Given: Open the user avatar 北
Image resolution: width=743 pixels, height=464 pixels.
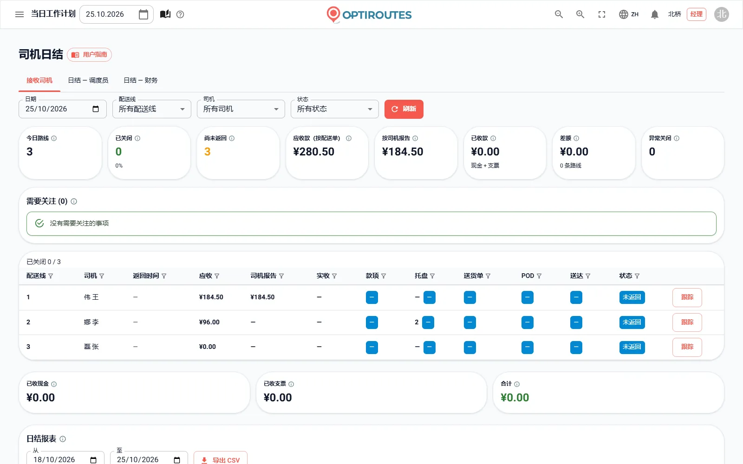Looking at the screenshot, I should 722,14.
